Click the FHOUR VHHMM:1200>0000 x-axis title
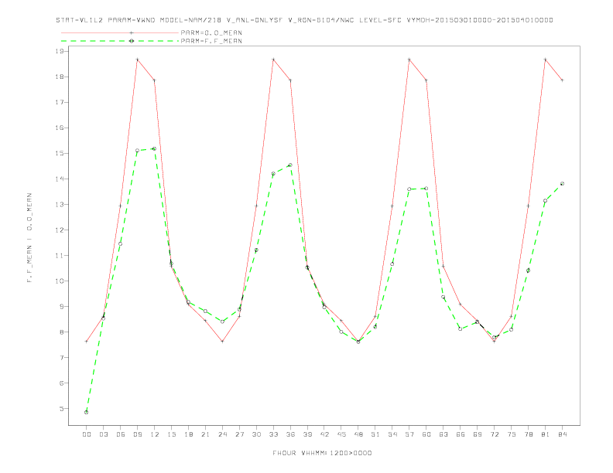This screenshot has width=613, height=473. click(322, 453)
